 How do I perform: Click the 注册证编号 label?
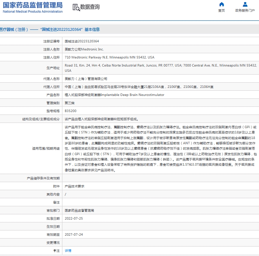52,41
